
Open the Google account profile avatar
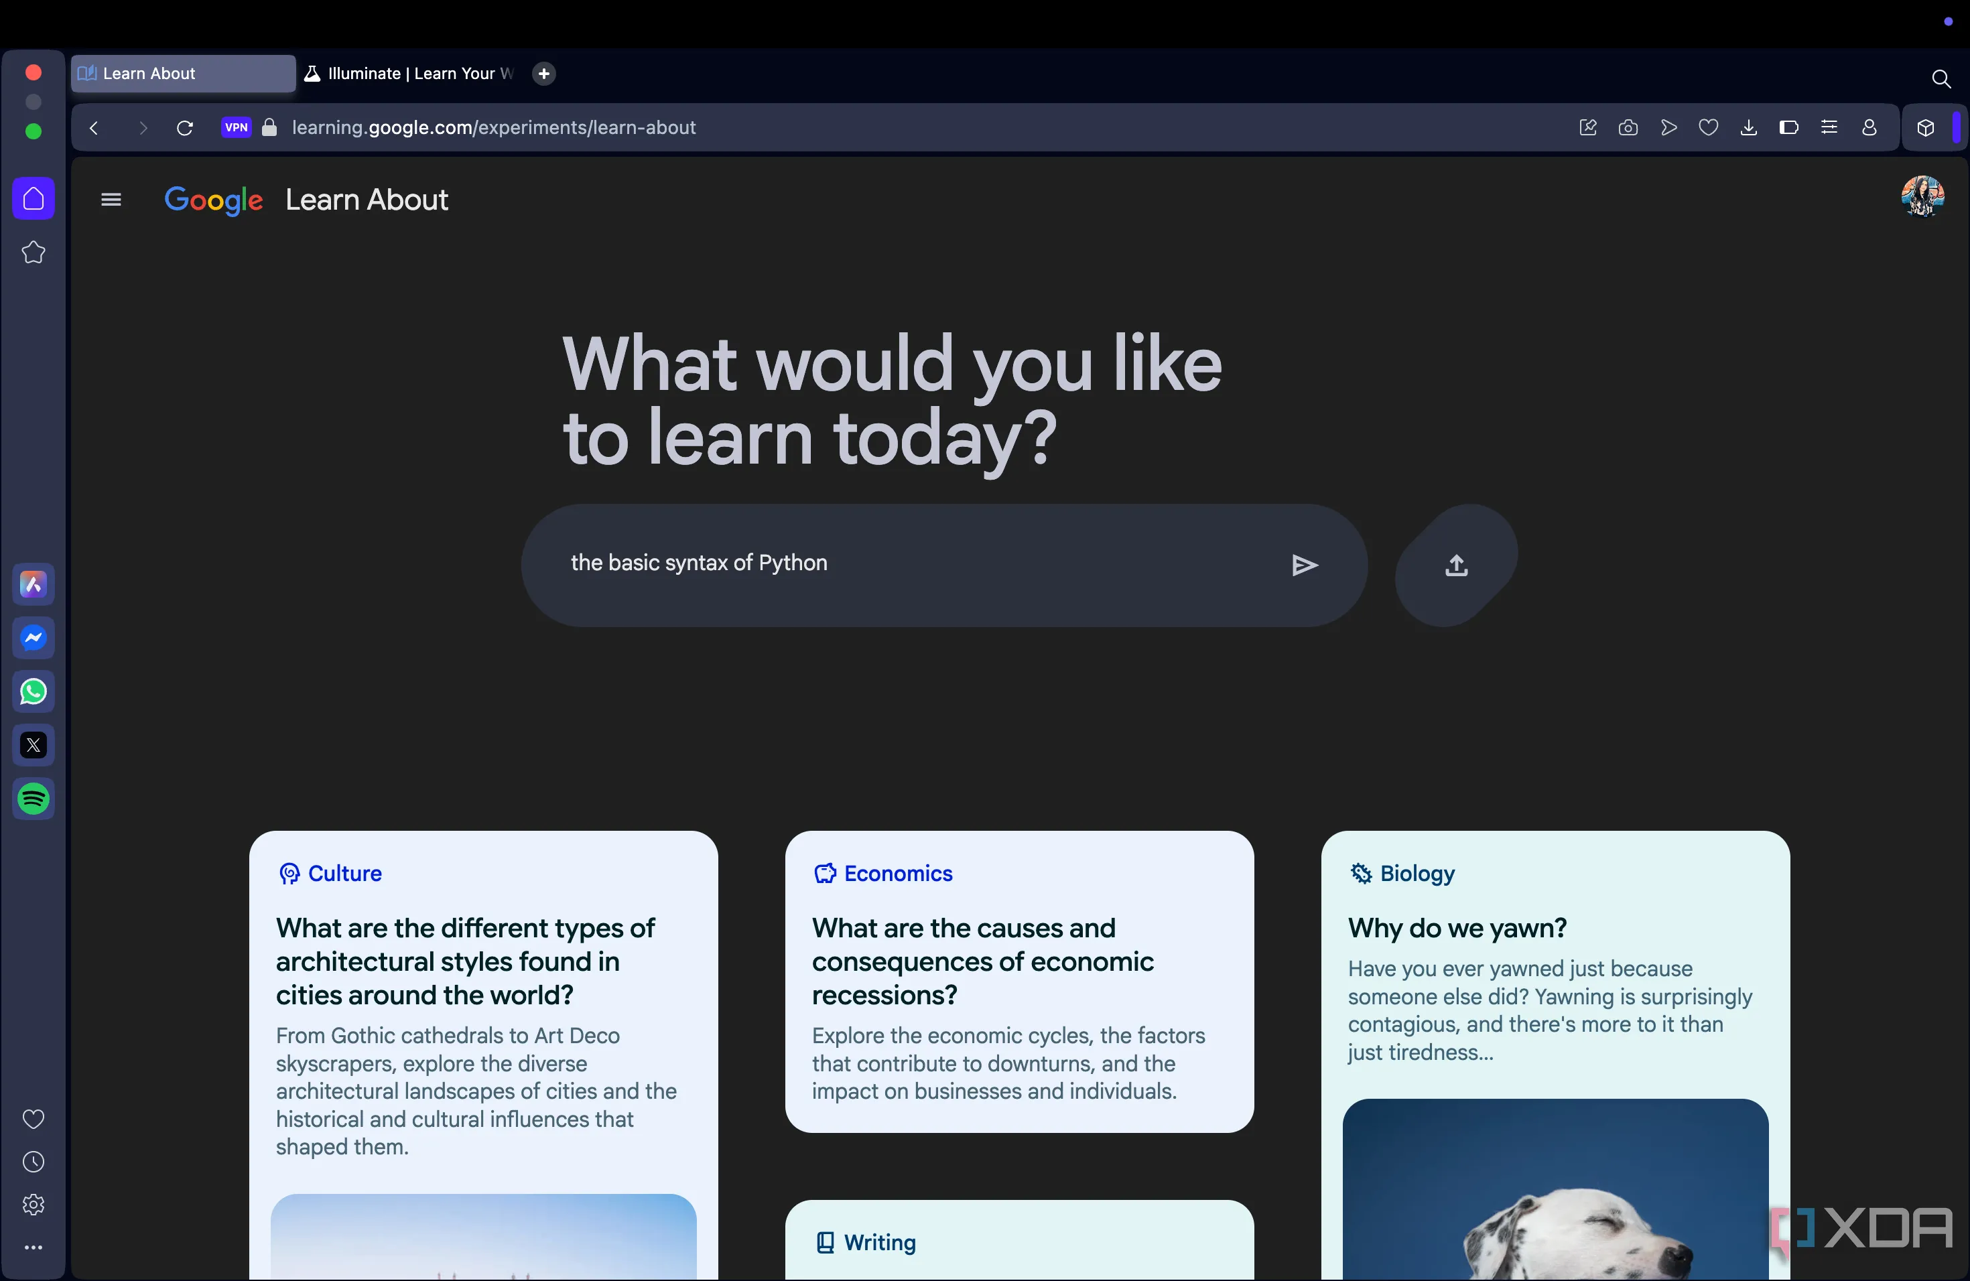[x=1922, y=196]
